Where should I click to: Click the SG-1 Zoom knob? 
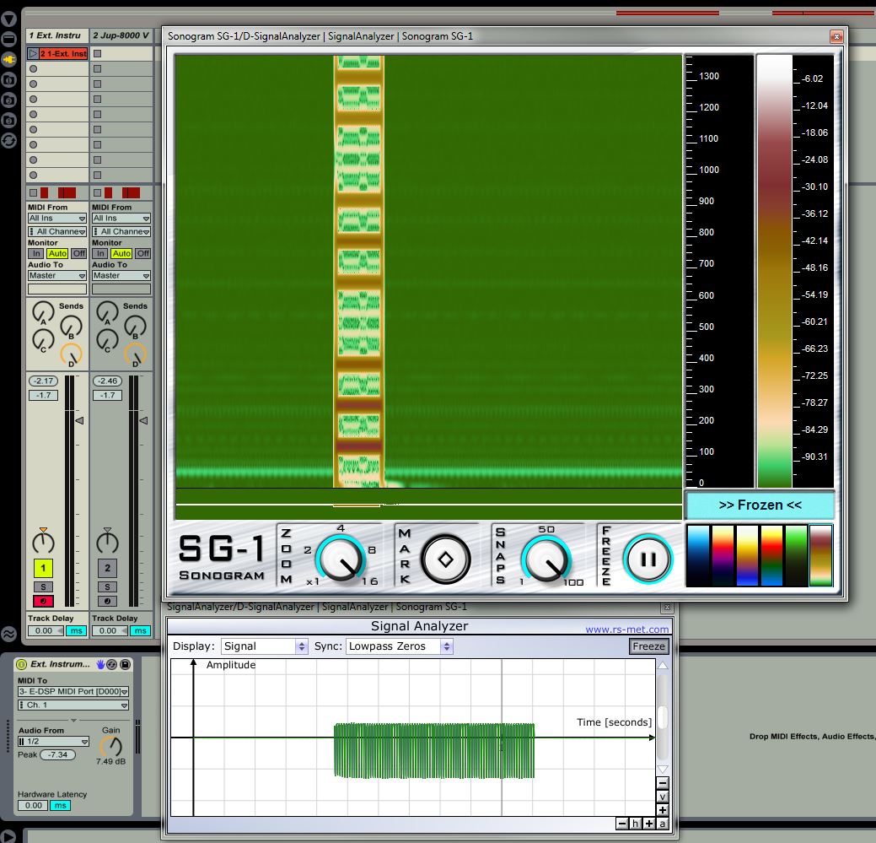341,559
